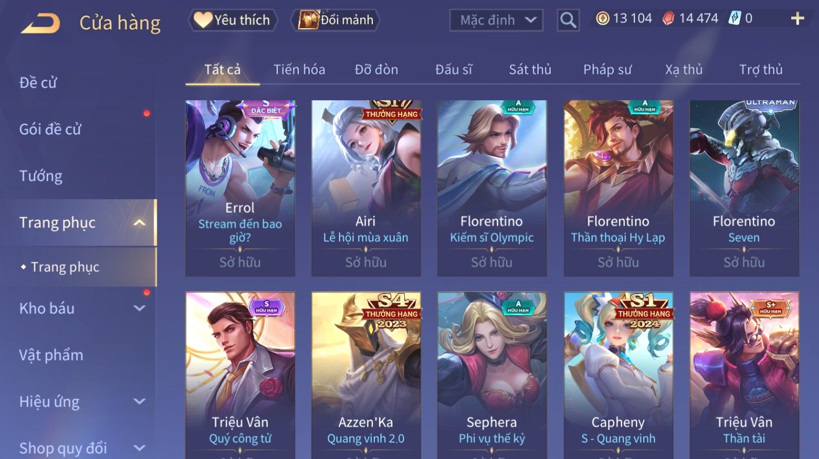
Task: Open the Mặc định sort dropdown
Action: pyautogui.click(x=496, y=20)
